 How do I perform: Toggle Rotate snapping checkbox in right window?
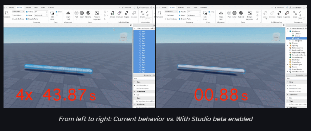pos(179,12)
